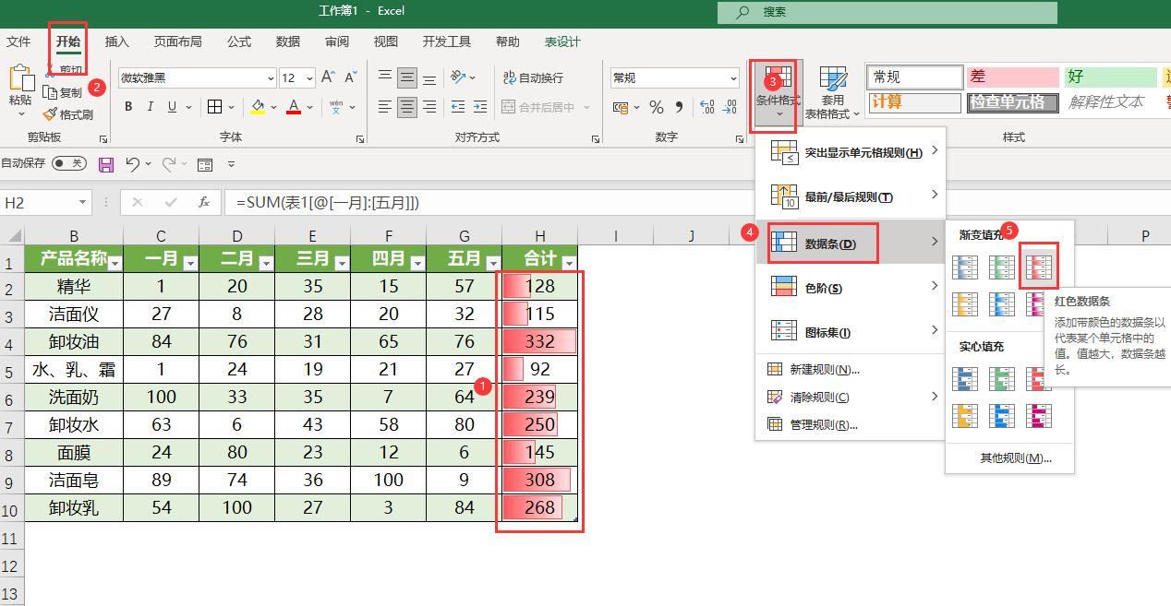This screenshot has width=1171, height=606.
Task: Switch to the 公式 (Formulas) tab
Action: pos(239,42)
